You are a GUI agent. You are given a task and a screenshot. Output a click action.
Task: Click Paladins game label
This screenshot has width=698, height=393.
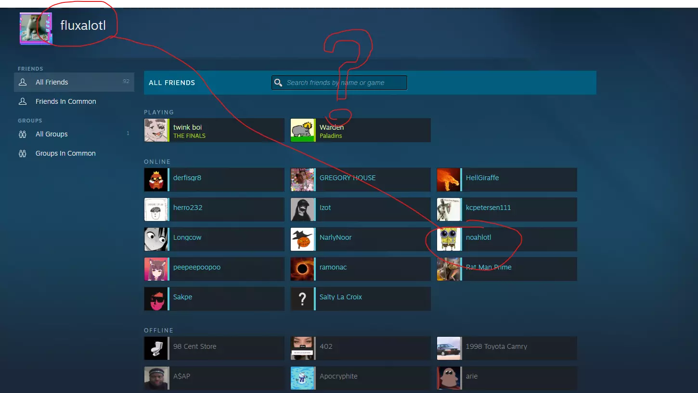pos(331,136)
